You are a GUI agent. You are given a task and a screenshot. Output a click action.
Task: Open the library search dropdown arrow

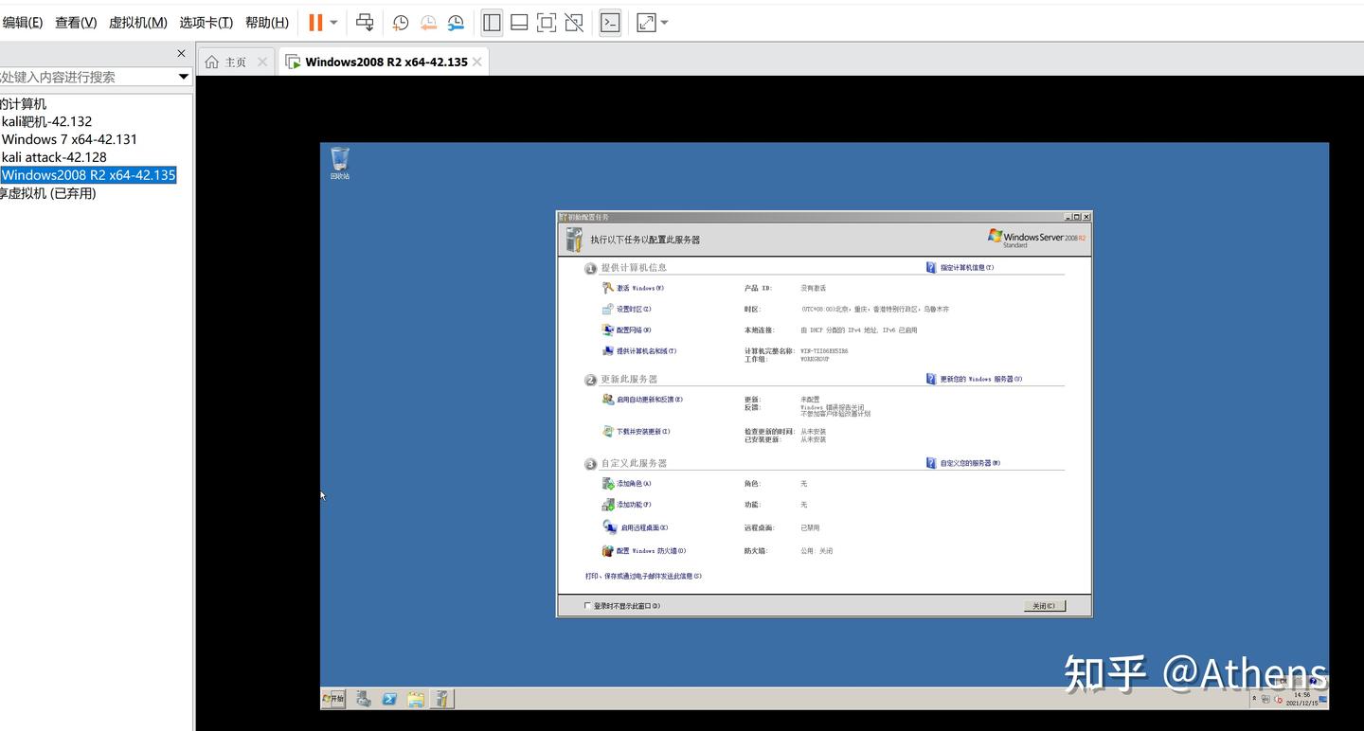pyautogui.click(x=184, y=77)
